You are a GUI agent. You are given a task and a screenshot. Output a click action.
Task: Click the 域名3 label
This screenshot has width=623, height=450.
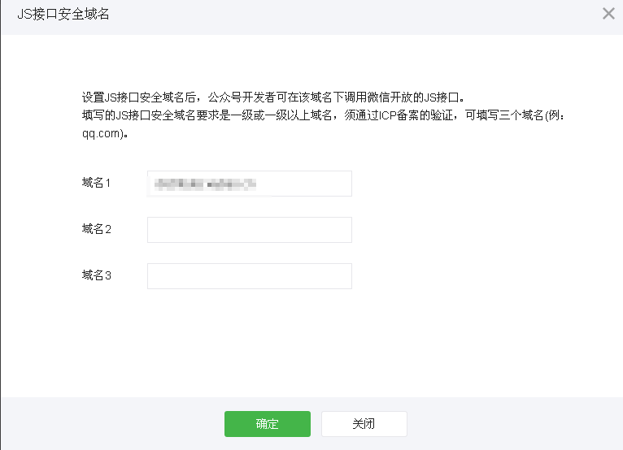(96, 276)
